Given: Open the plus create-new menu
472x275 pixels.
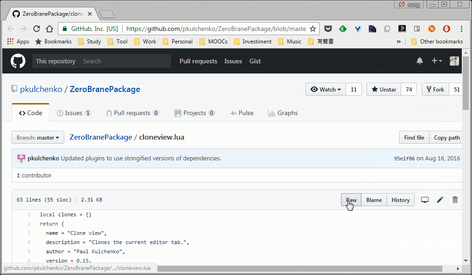Looking at the screenshot, I should coord(436,61).
